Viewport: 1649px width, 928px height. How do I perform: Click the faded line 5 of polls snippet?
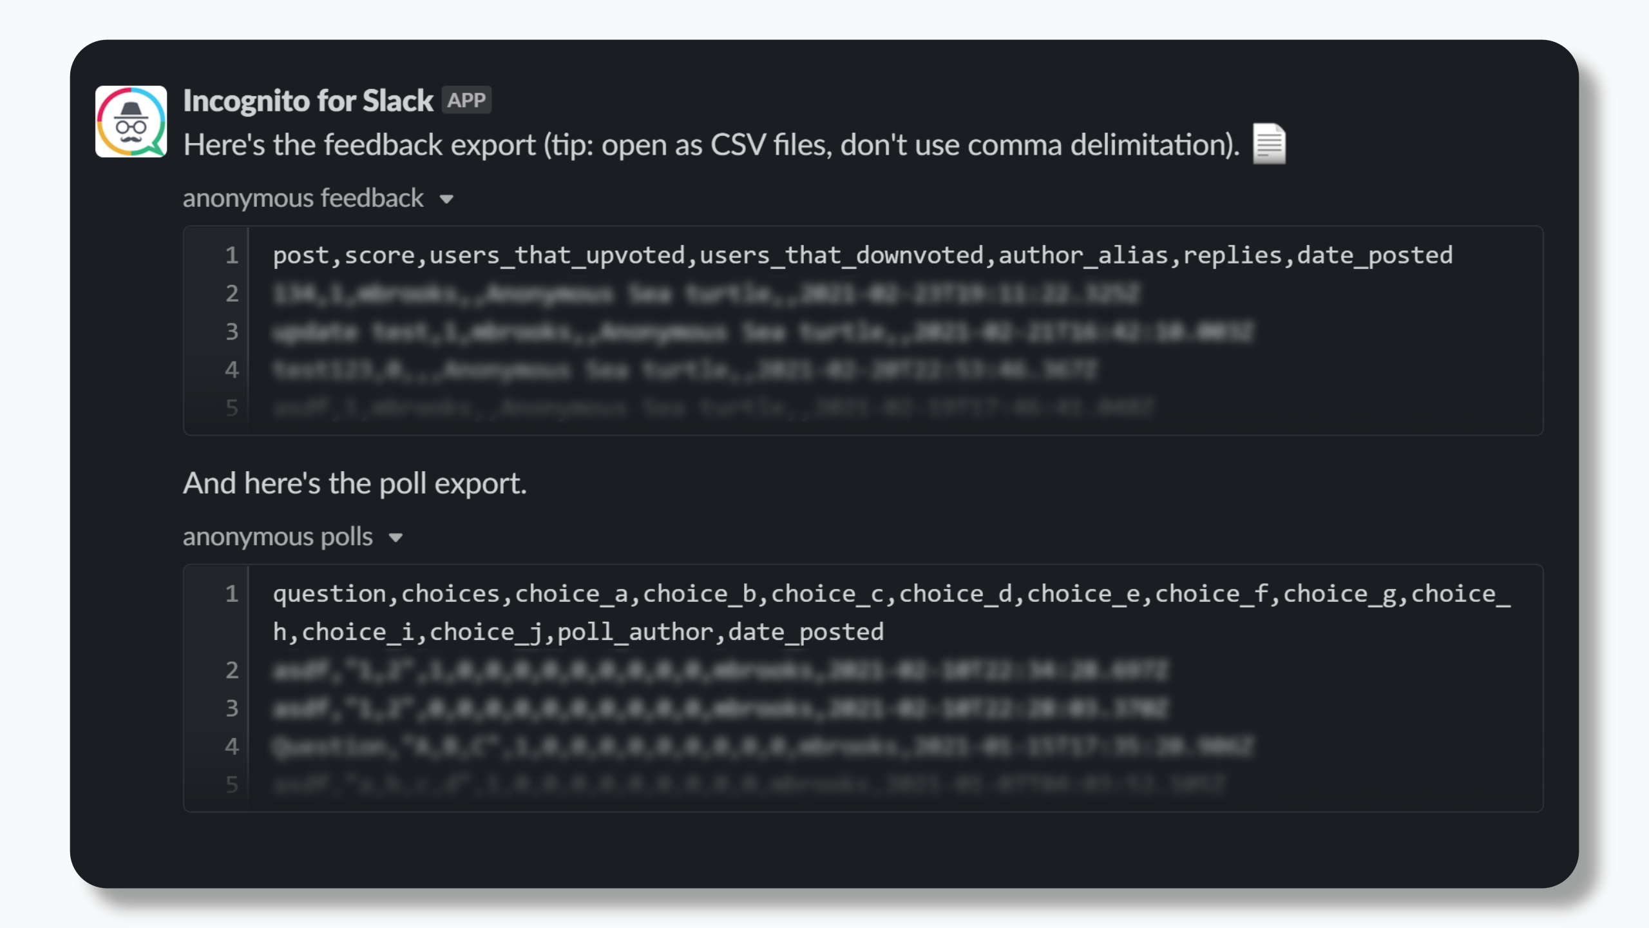(747, 784)
